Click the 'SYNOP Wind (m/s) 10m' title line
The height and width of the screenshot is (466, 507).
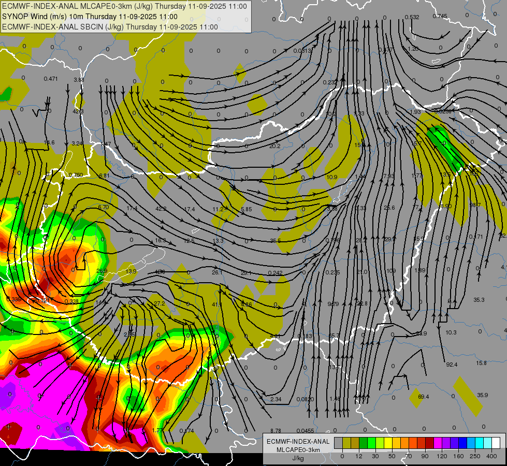click(90, 17)
